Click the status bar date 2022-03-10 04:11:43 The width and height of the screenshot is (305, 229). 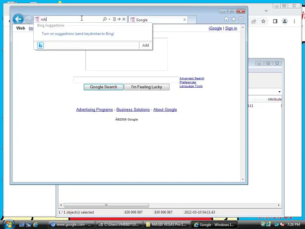click(200, 212)
